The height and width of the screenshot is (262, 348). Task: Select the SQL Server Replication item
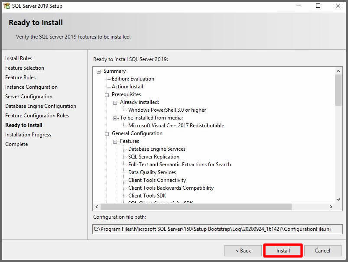pyautogui.click(x=153, y=157)
